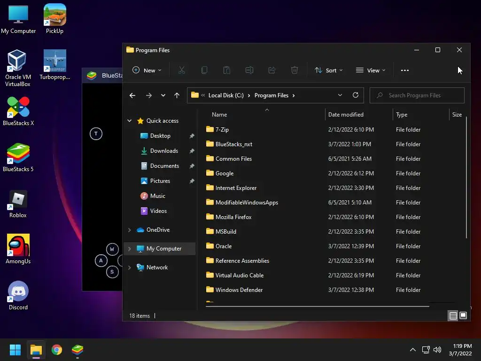
Task: Expand the My Computer tree node
Action: (x=130, y=249)
